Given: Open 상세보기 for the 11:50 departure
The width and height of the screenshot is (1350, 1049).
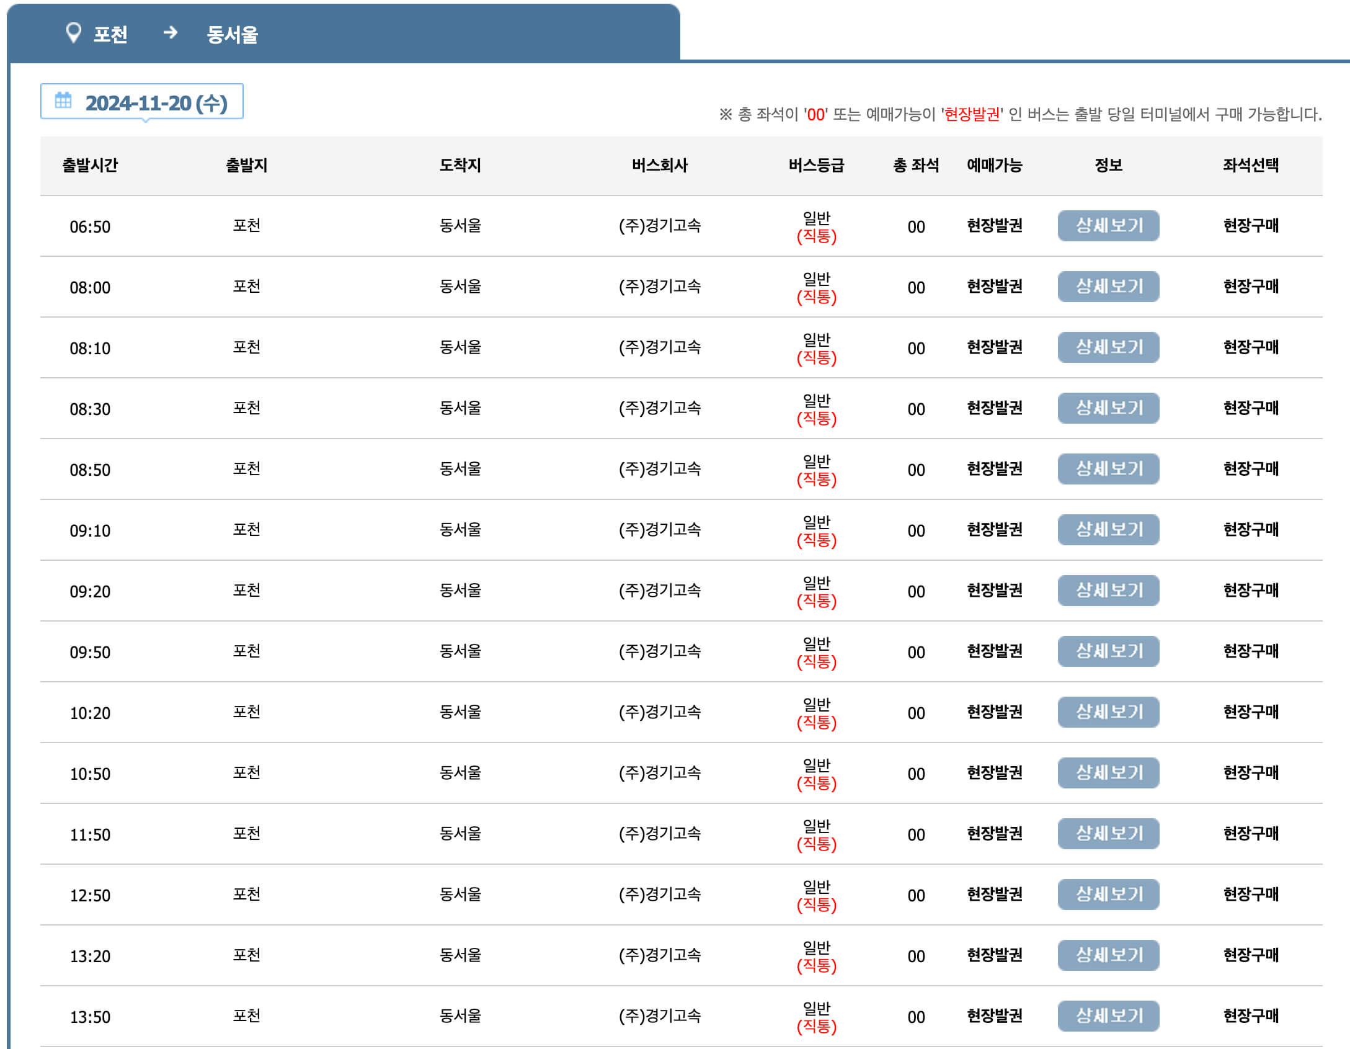Looking at the screenshot, I should pyautogui.click(x=1108, y=834).
